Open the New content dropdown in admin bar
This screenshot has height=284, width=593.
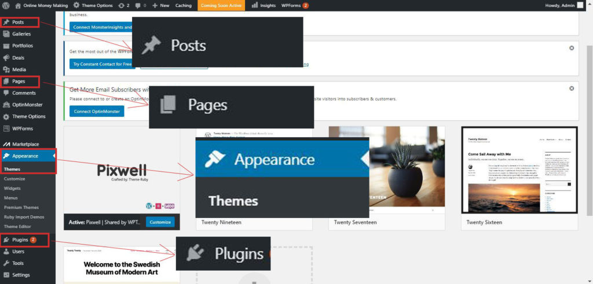pyautogui.click(x=161, y=5)
